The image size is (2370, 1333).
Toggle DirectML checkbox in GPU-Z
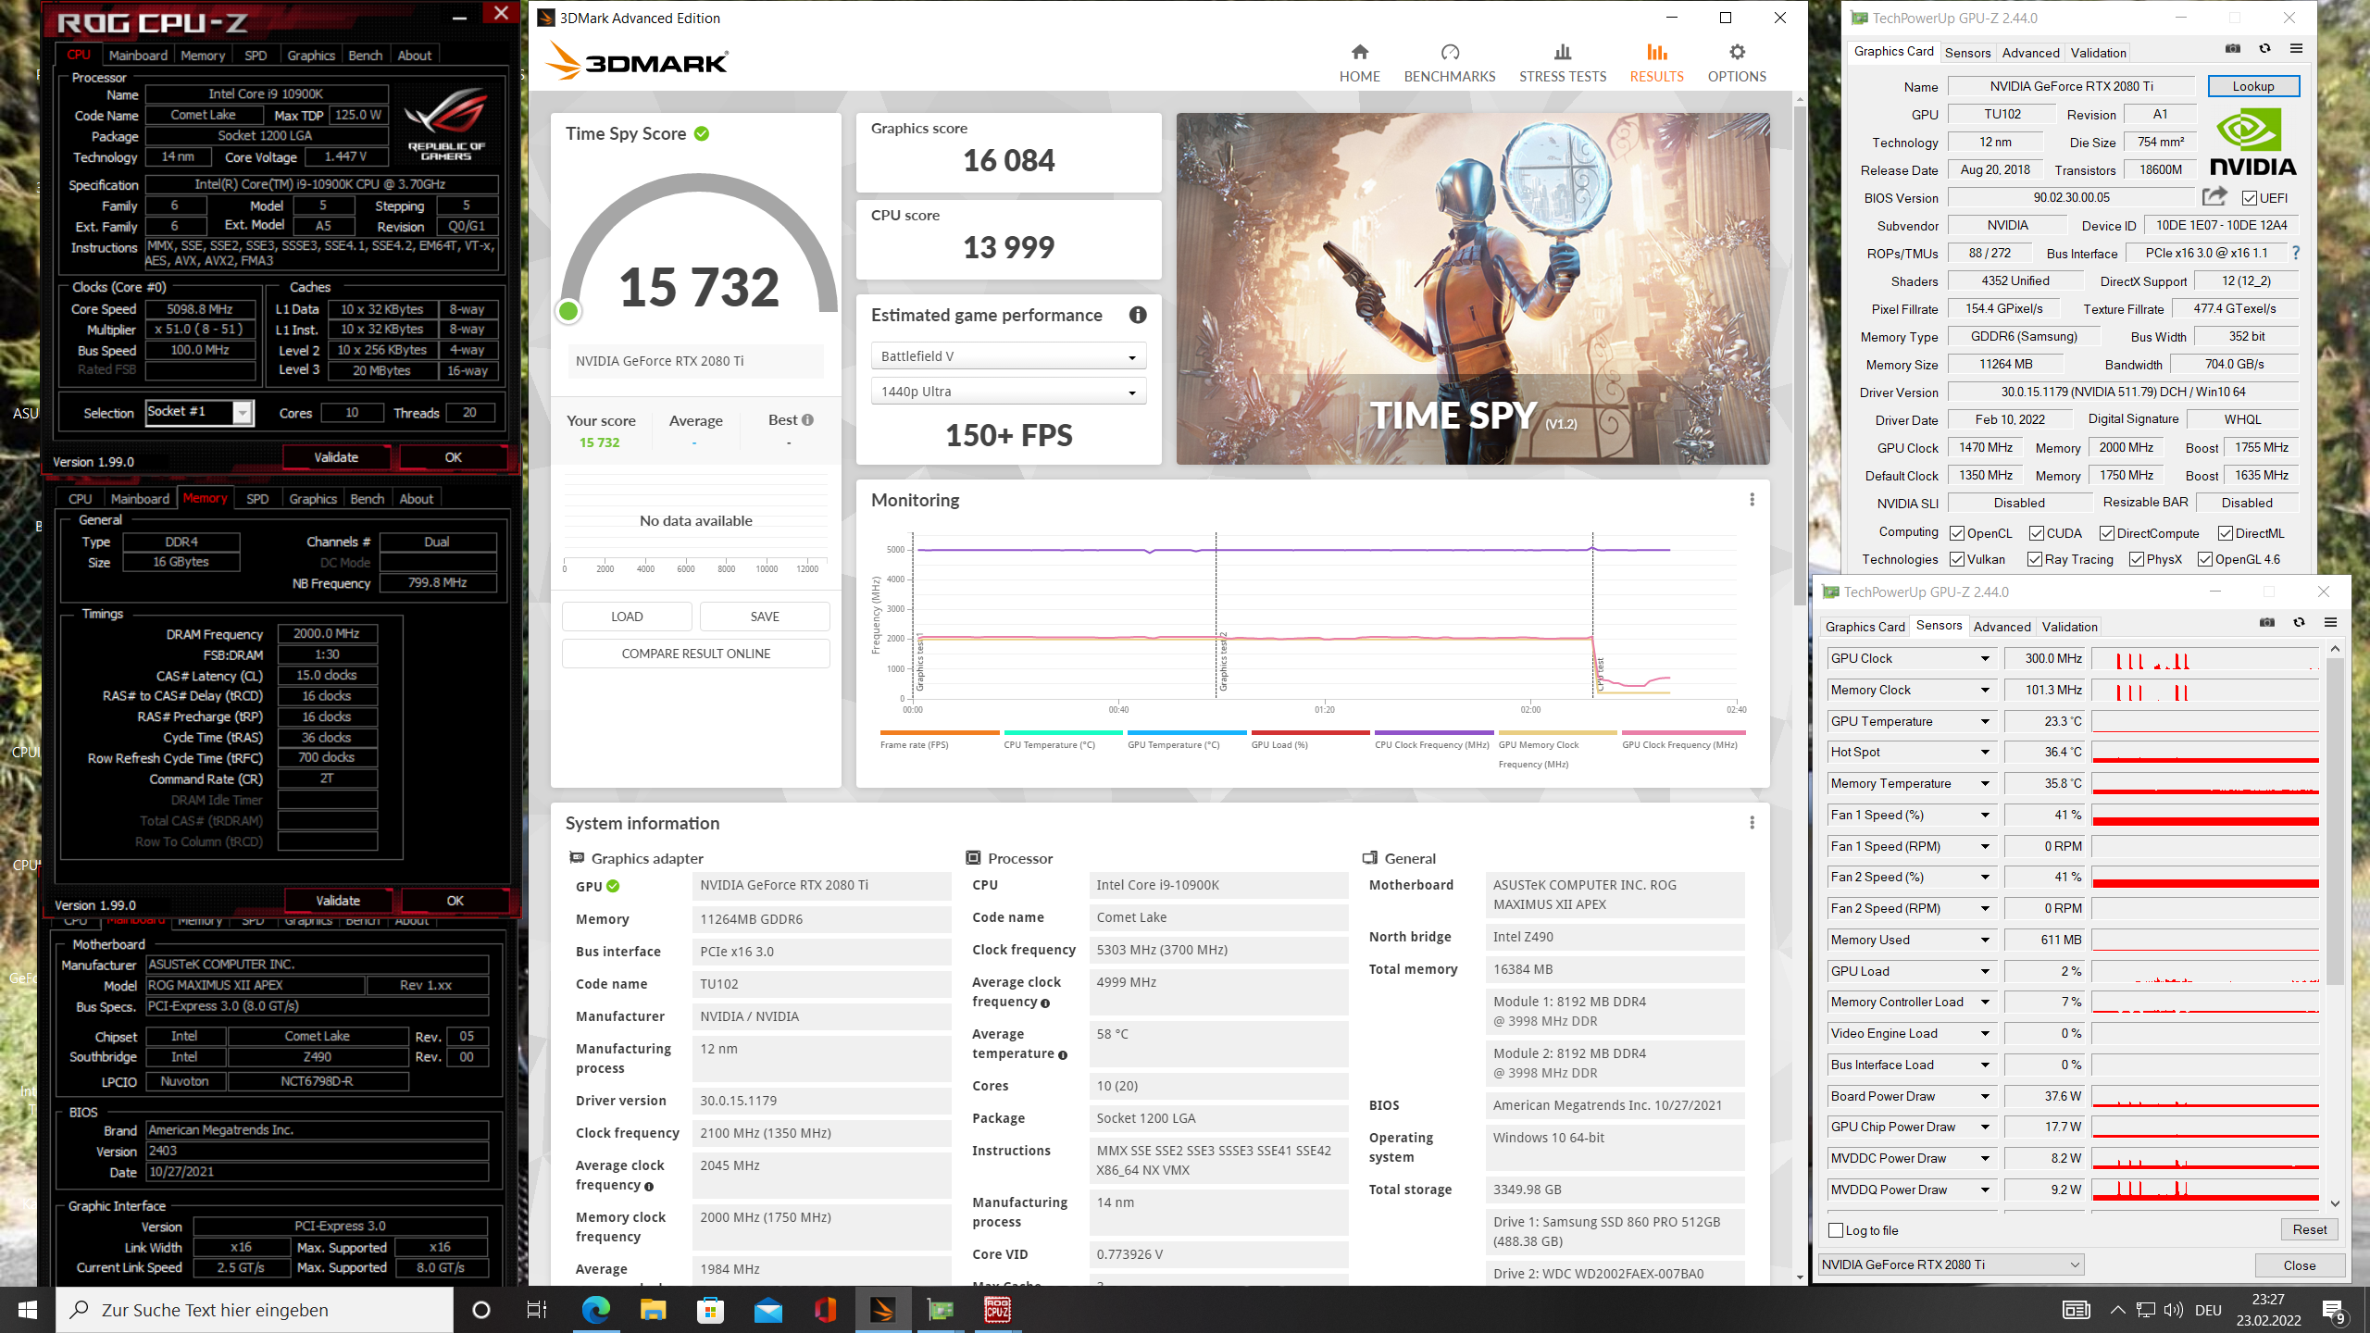[2226, 534]
